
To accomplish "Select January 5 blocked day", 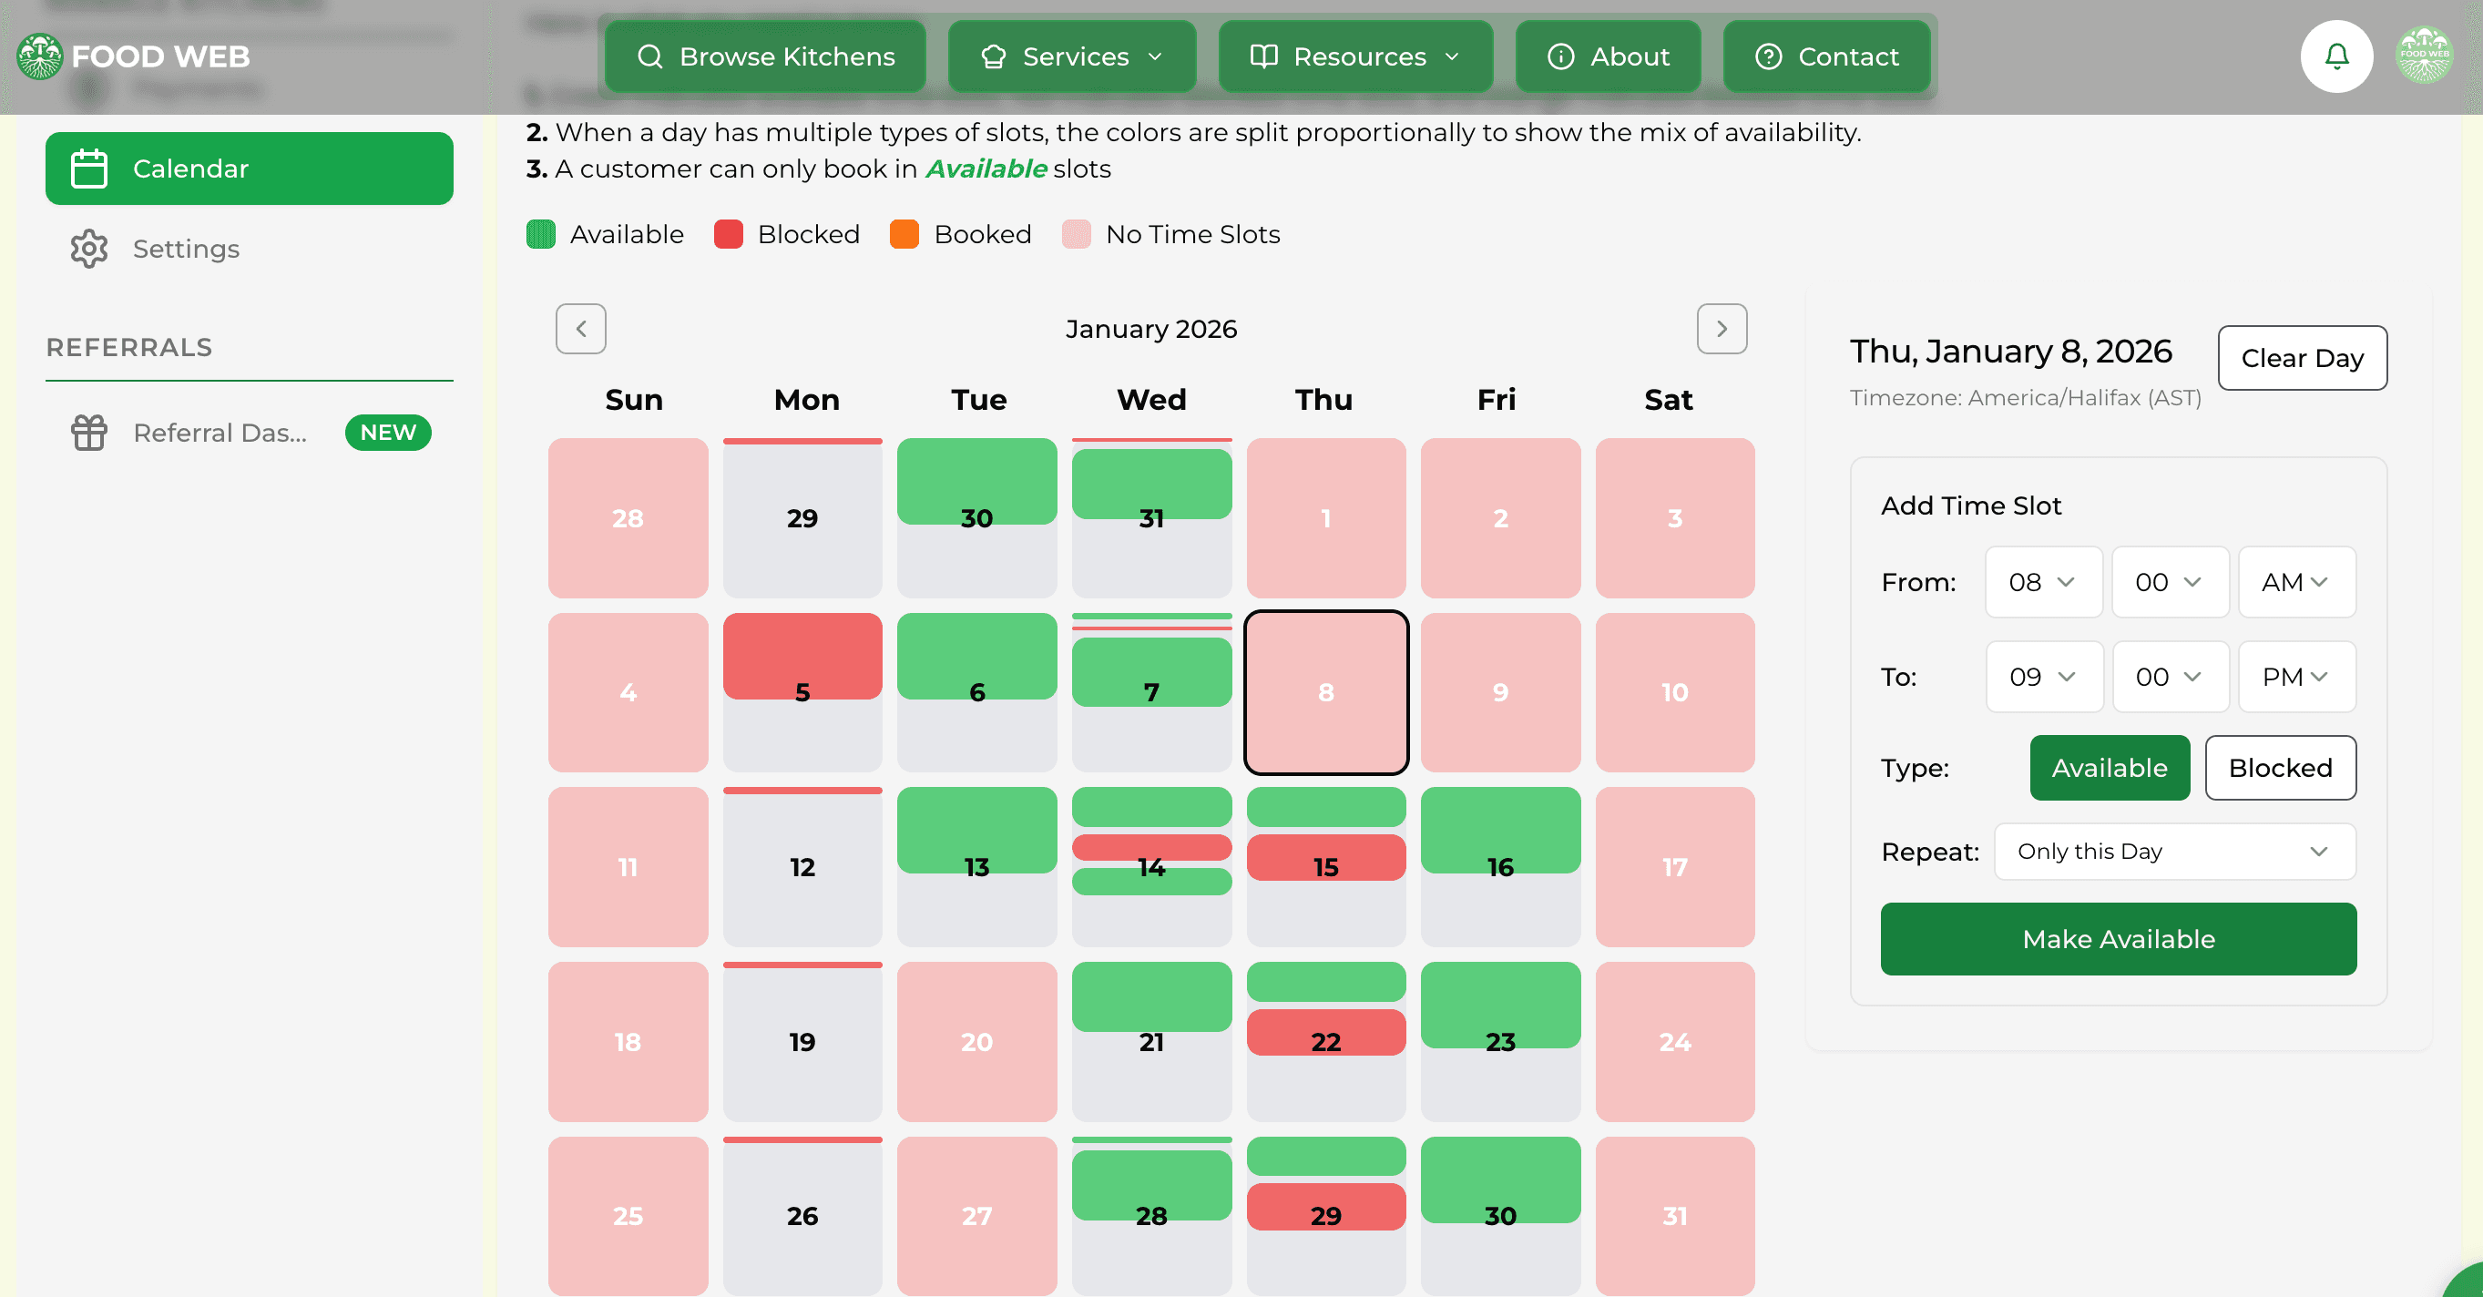I will (802, 692).
